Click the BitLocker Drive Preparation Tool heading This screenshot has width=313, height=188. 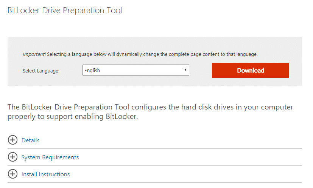point(65,10)
